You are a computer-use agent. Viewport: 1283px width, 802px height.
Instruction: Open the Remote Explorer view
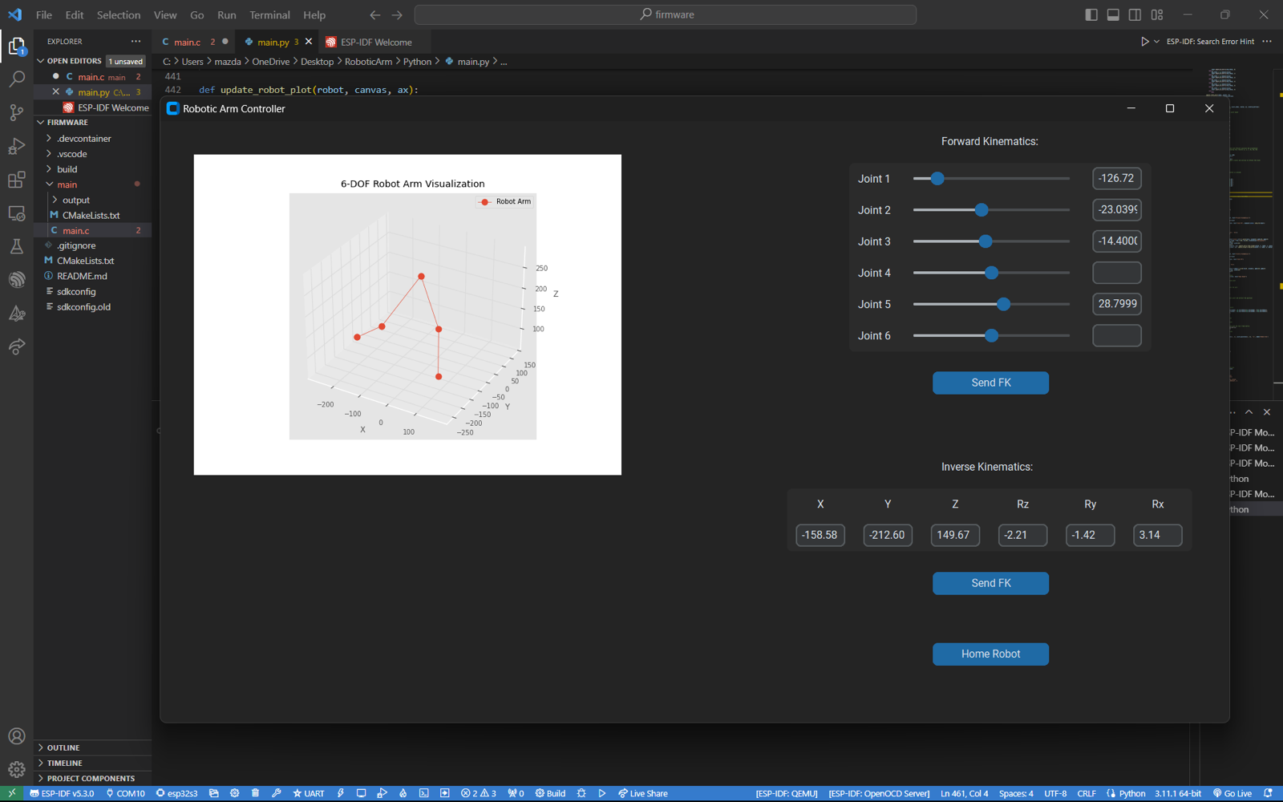(16, 213)
